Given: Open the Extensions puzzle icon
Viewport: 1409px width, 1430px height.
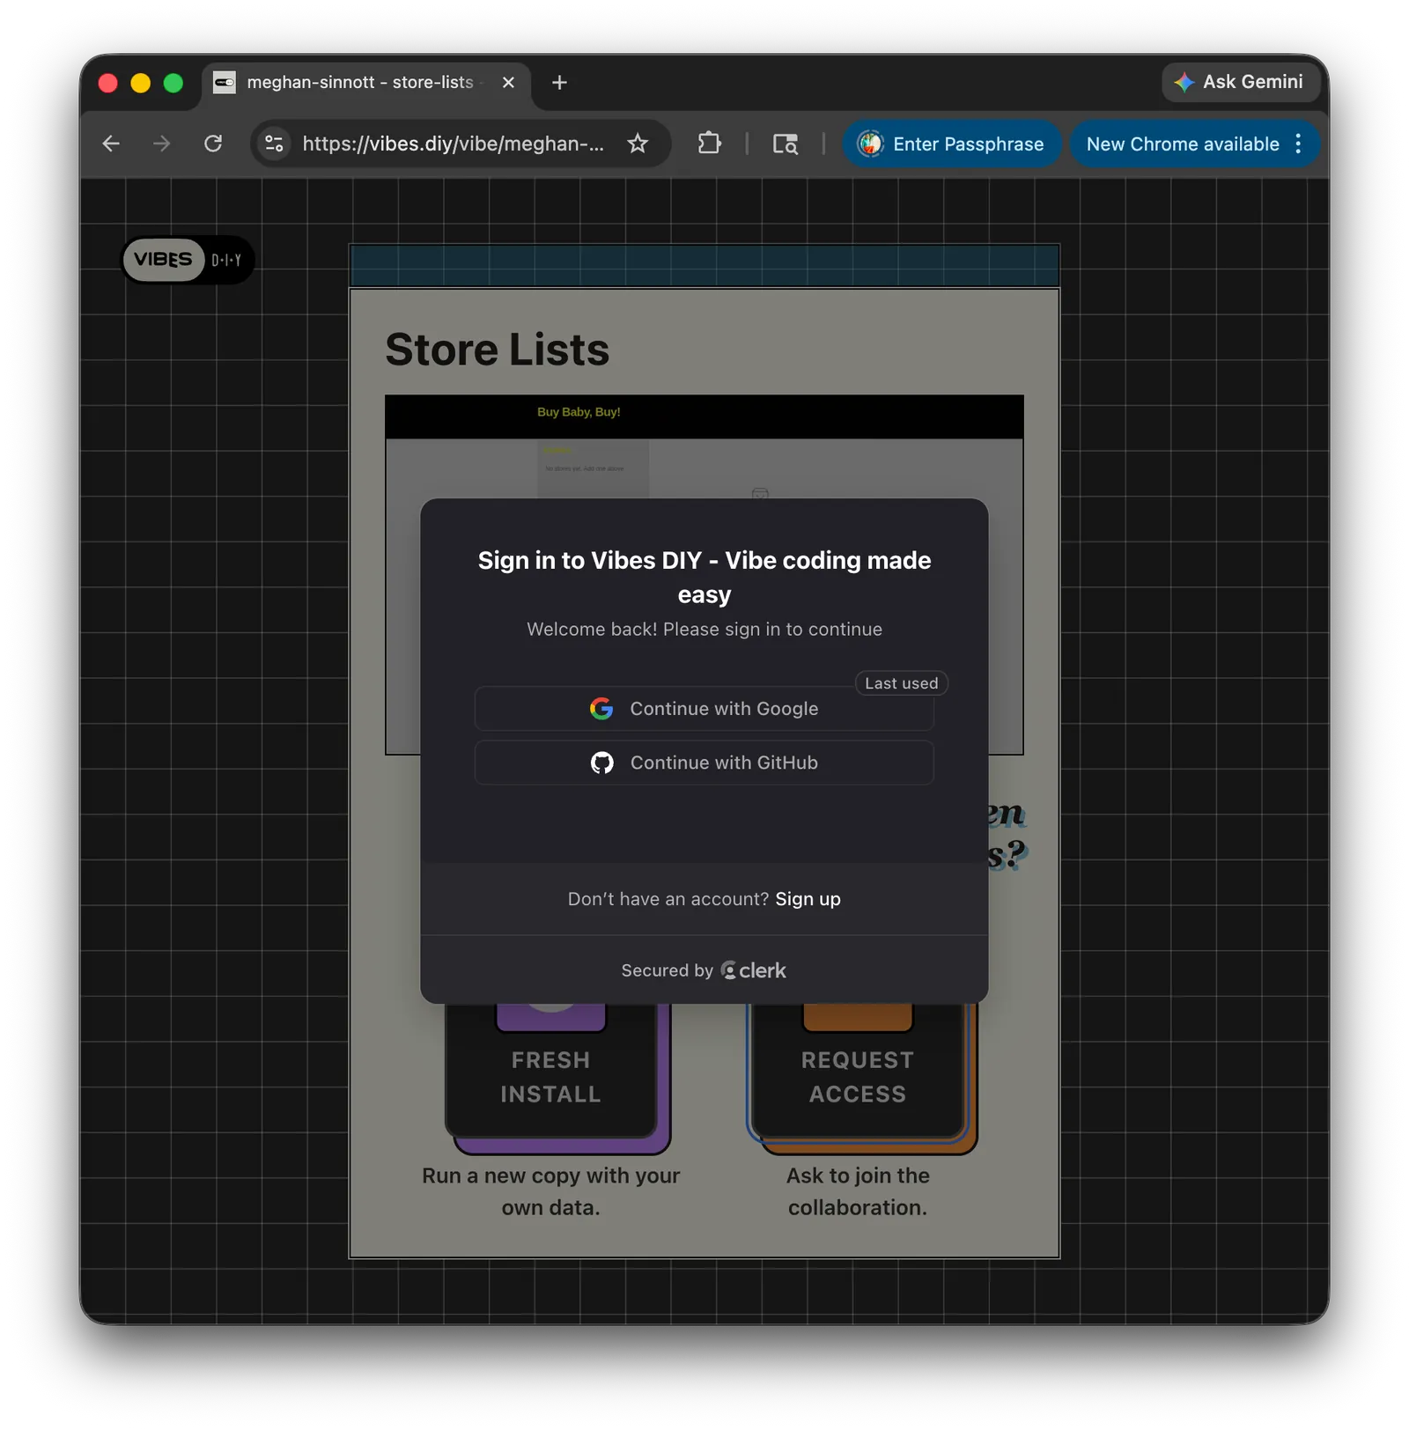Looking at the screenshot, I should (x=709, y=144).
